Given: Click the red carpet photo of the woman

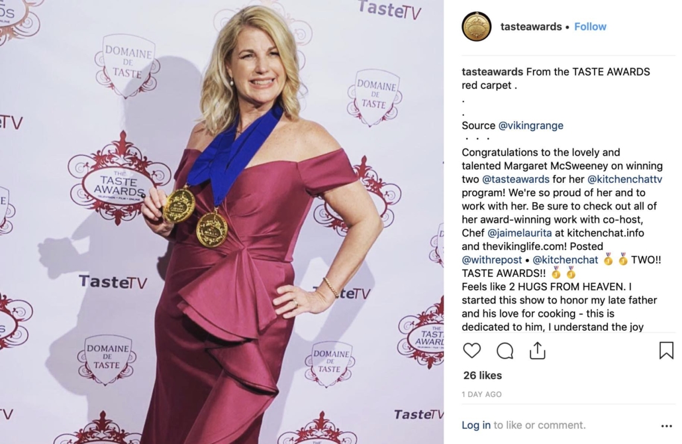Looking at the screenshot, I should [222, 222].
